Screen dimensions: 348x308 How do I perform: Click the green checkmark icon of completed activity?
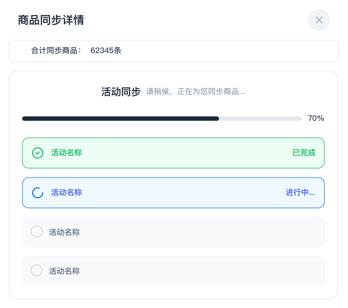38,153
